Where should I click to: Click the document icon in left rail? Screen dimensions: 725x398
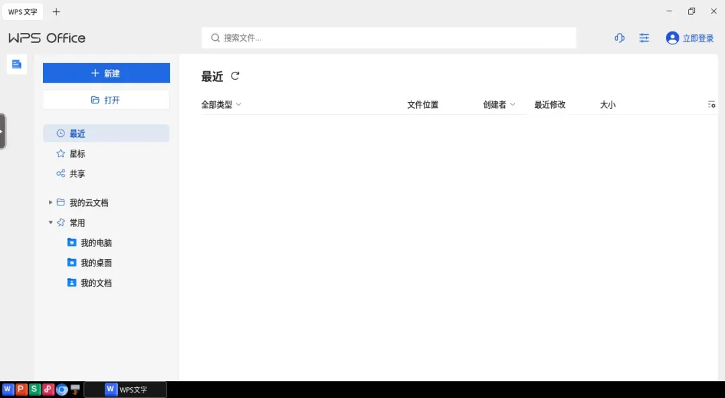coord(17,64)
